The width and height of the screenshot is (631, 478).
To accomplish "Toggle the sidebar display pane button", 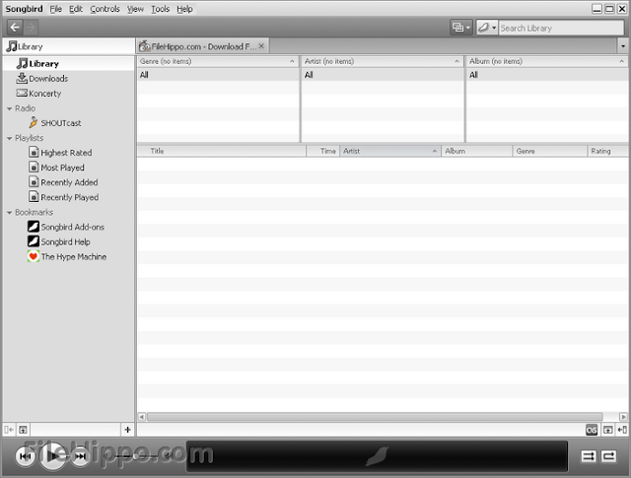I will (x=24, y=430).
